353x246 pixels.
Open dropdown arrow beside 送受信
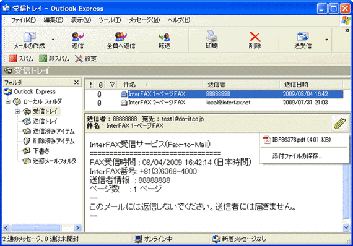326,40
